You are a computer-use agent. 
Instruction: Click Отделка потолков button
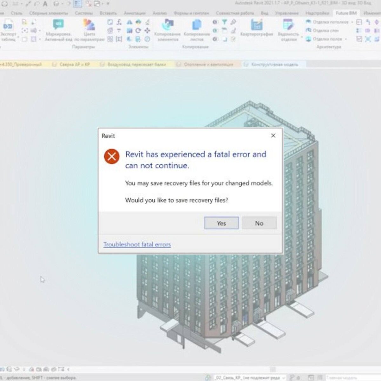(x=327, y=22)
